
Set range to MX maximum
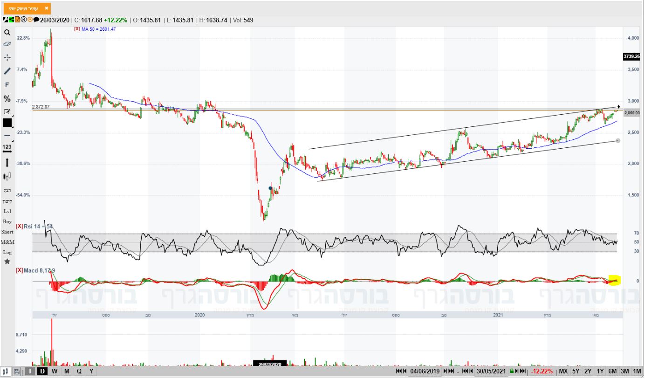tap(563, 372)
